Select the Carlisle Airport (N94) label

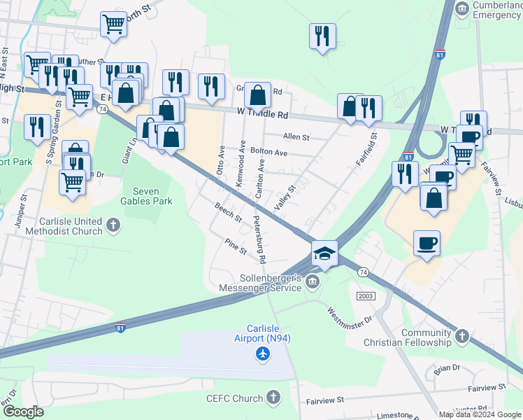(x=262, y=333)
